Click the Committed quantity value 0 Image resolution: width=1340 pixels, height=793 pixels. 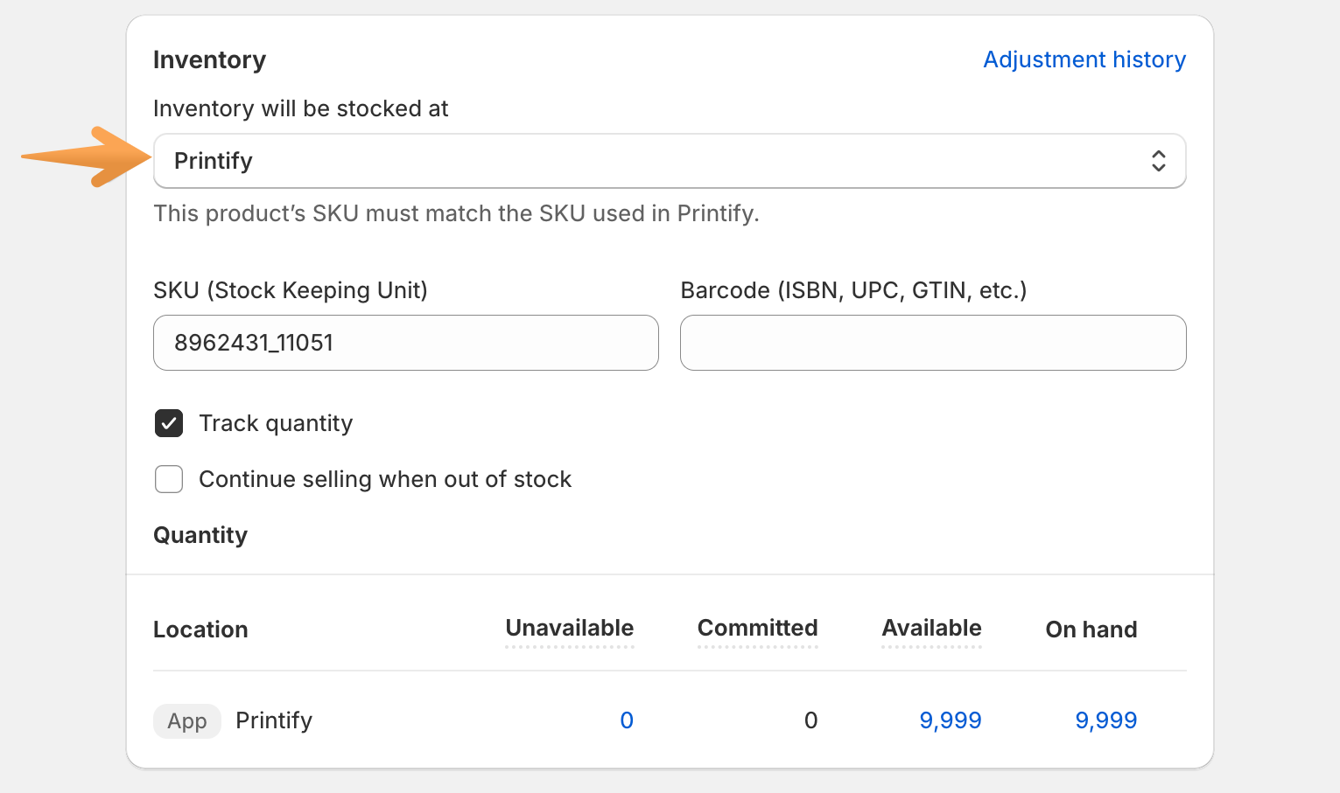coord(810,720)
